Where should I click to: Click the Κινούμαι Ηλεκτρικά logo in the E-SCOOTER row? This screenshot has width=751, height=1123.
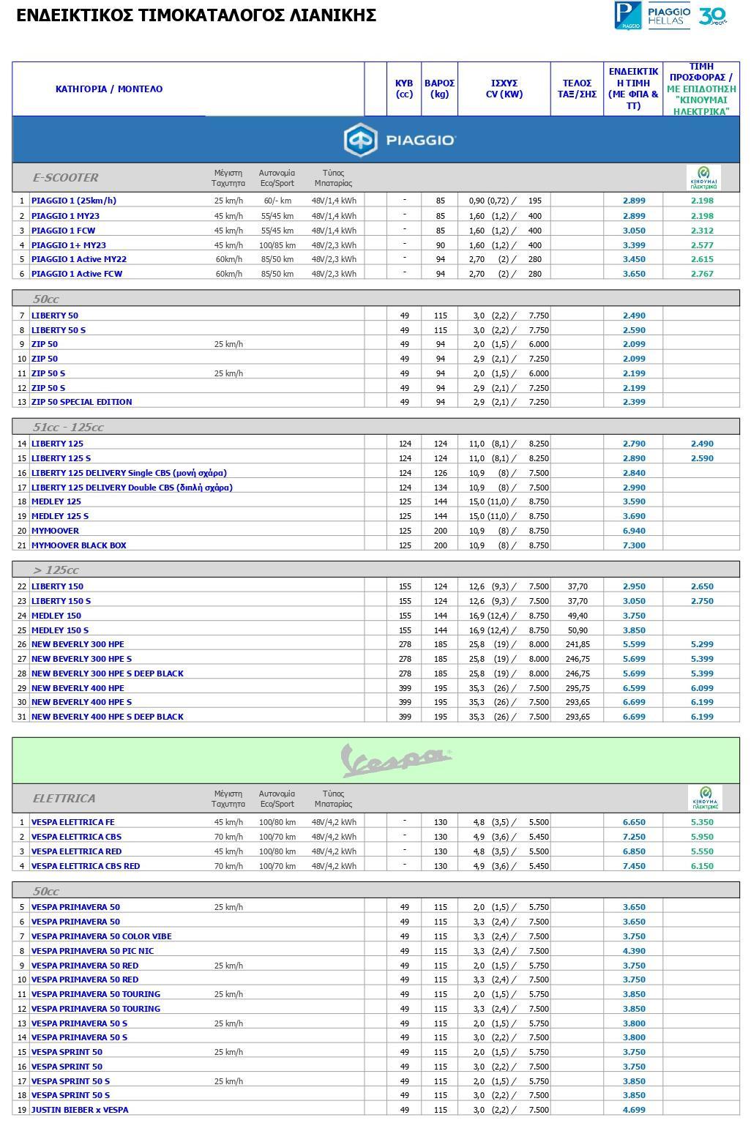703,178
